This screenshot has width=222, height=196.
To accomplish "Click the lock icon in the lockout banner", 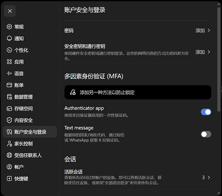I will [x=73, y=92].
